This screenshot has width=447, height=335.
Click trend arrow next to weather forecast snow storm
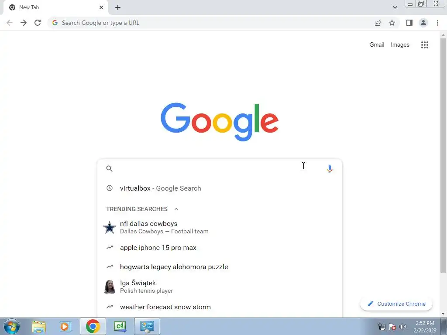(110, 307)
